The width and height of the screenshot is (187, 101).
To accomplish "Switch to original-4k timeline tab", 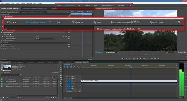I will (x=68, y=62).
